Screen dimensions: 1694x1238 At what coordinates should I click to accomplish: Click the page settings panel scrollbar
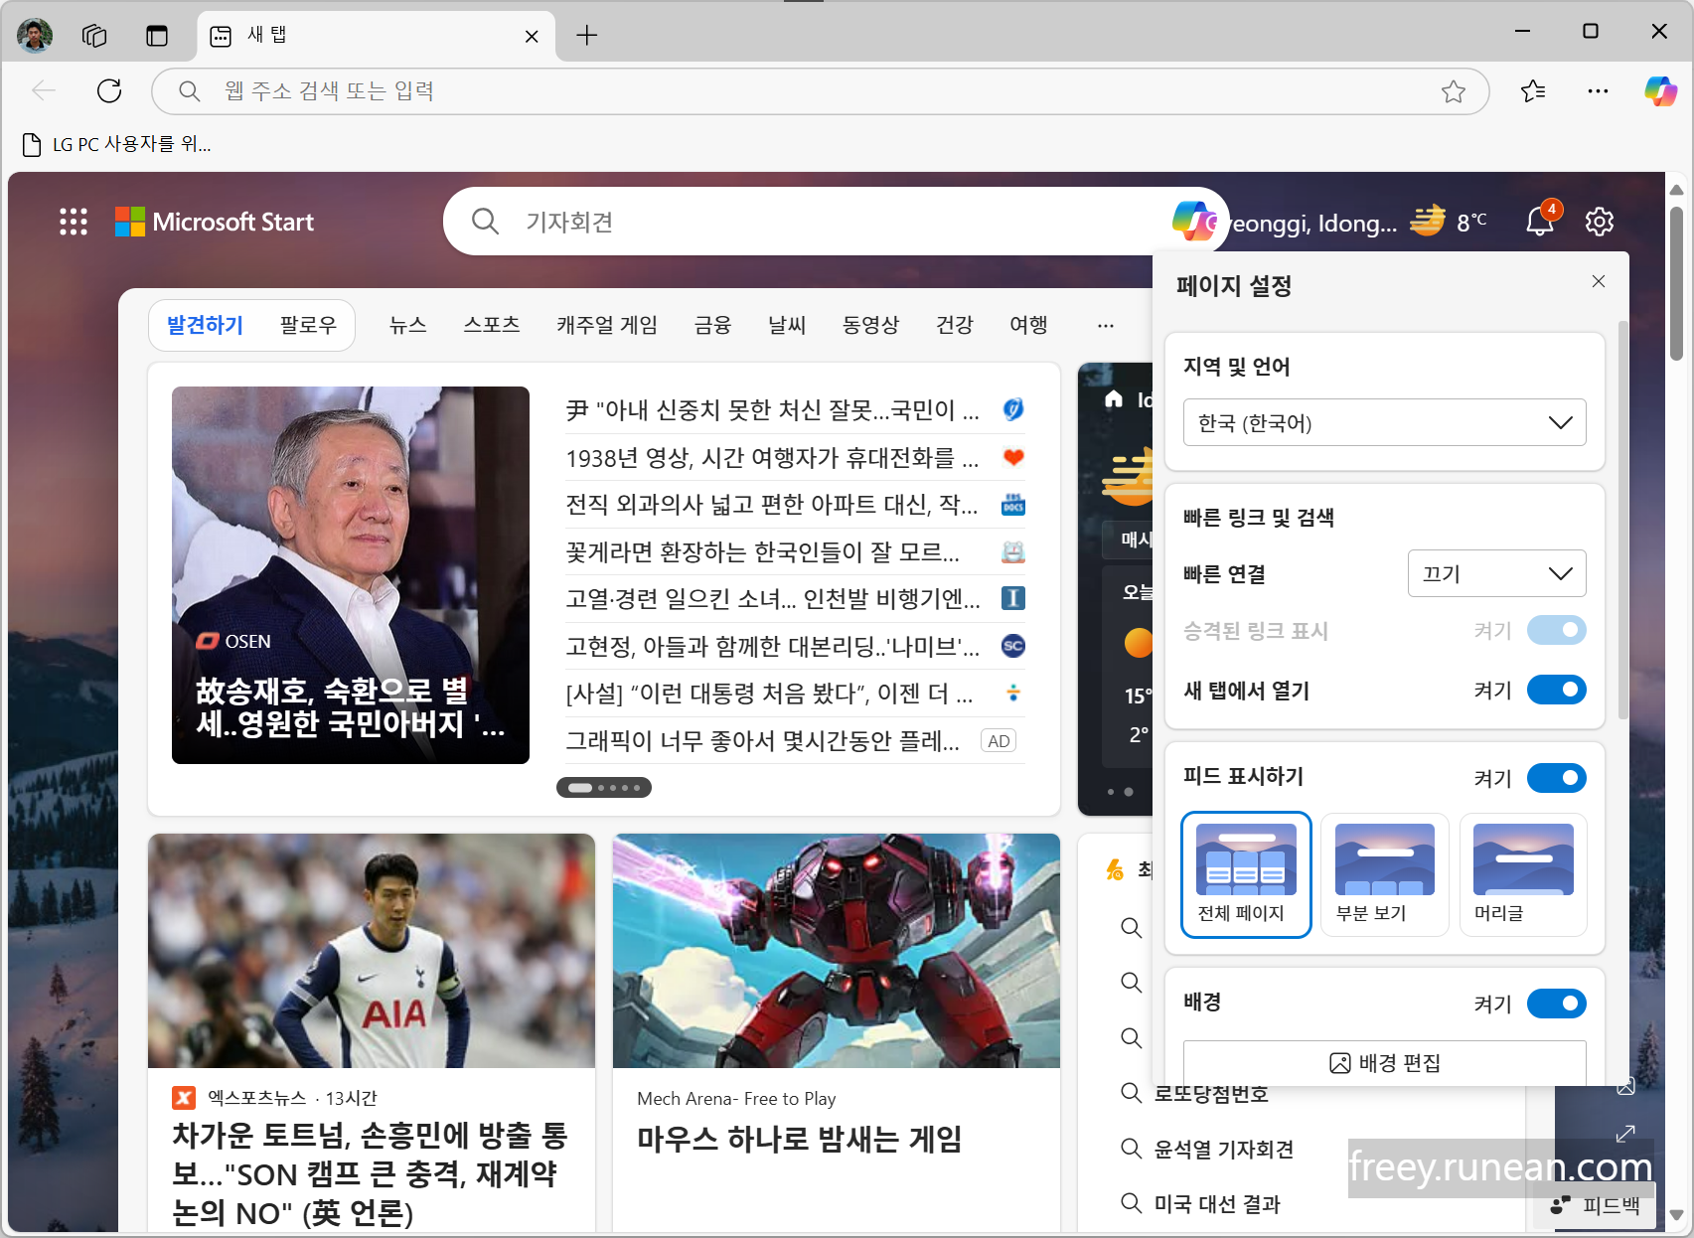[x=1623, y=520]
